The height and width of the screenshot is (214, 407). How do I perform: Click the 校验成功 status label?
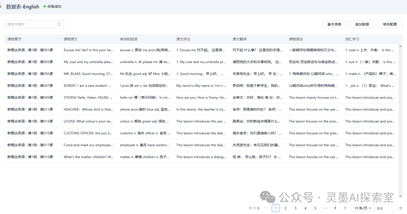point(54,6)
